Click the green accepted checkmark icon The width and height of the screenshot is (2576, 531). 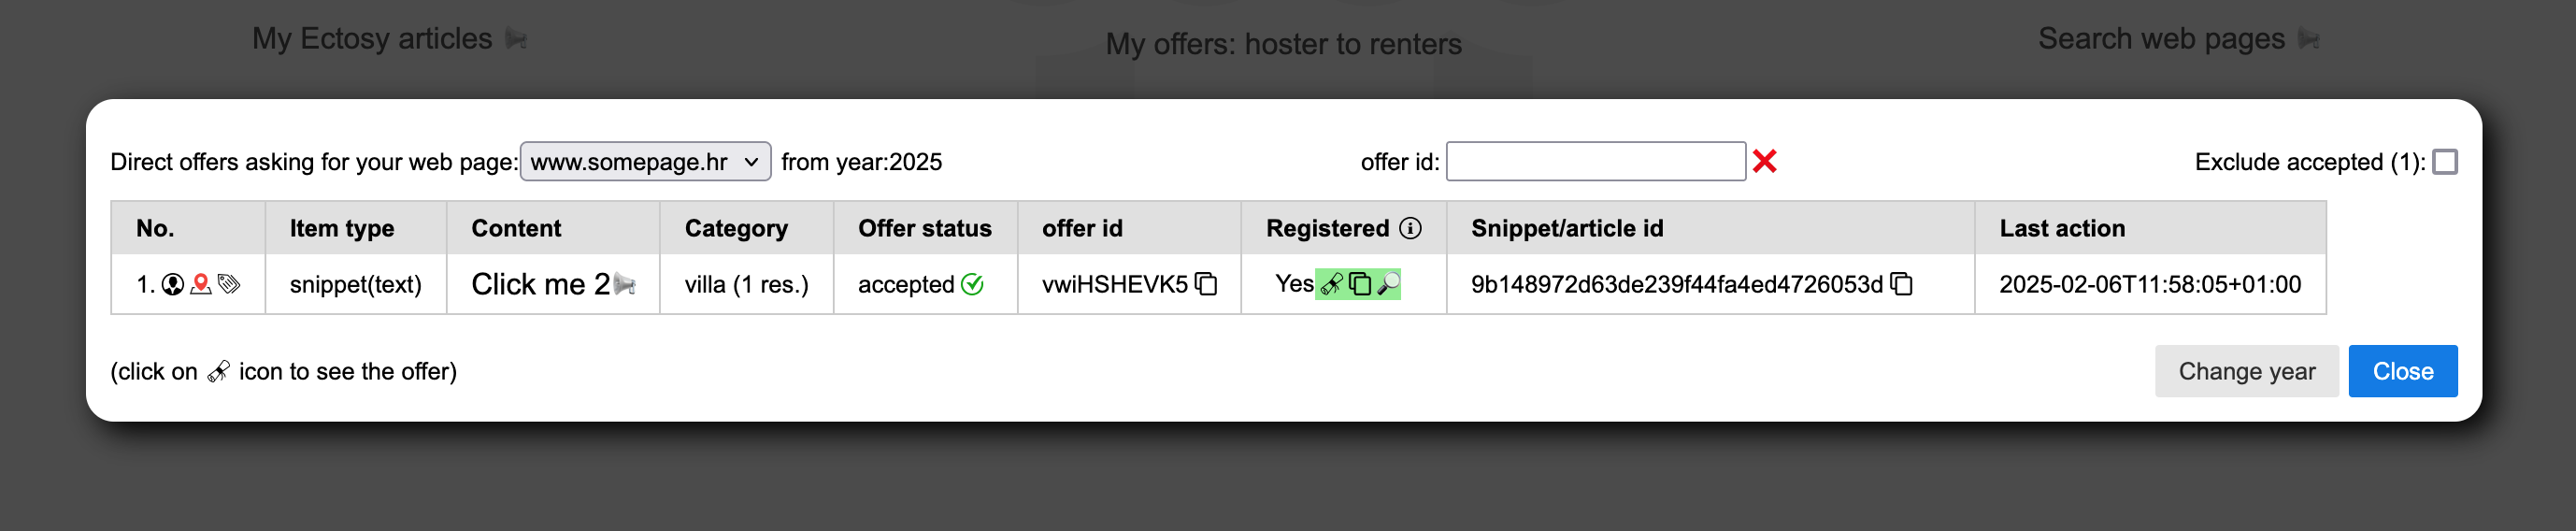tap(972, 285)
